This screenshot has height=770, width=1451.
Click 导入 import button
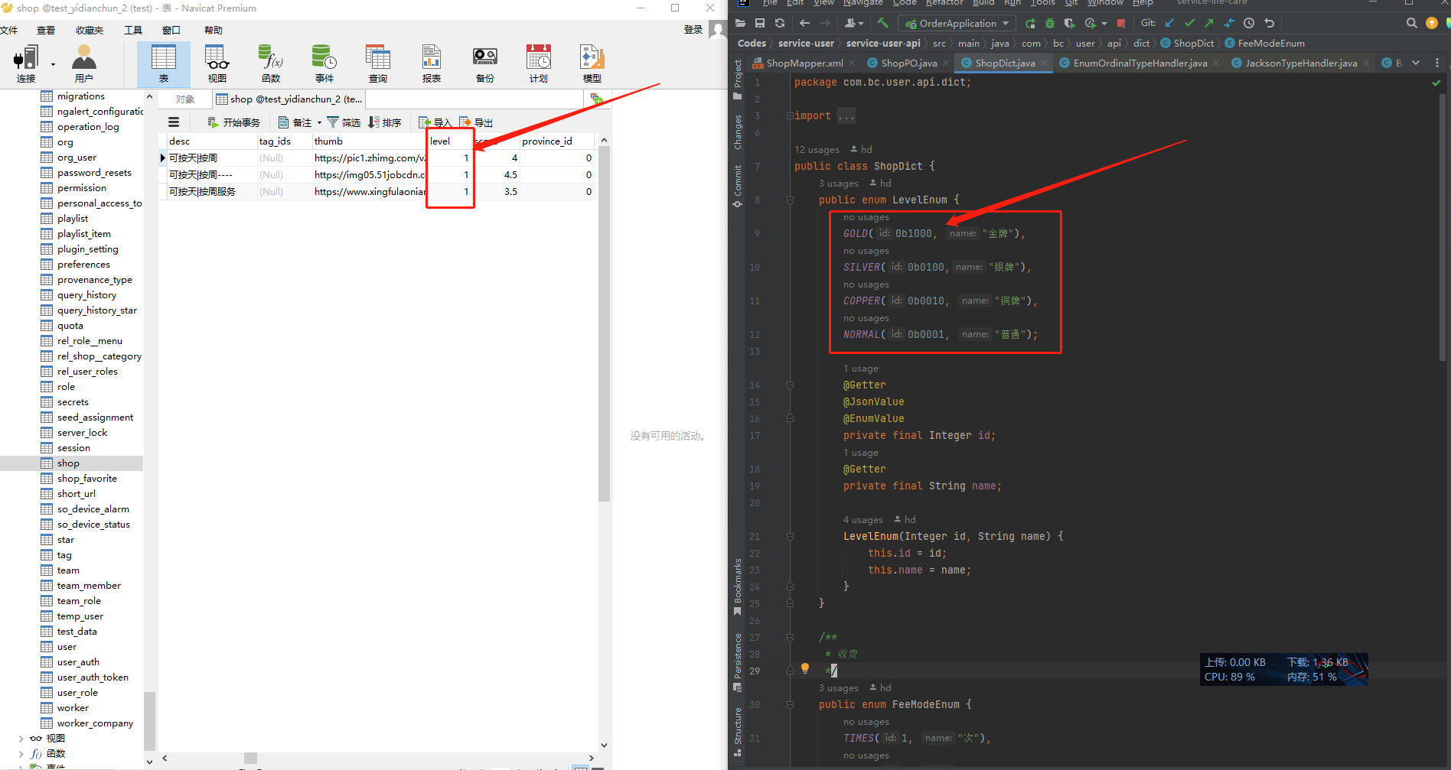435,122
